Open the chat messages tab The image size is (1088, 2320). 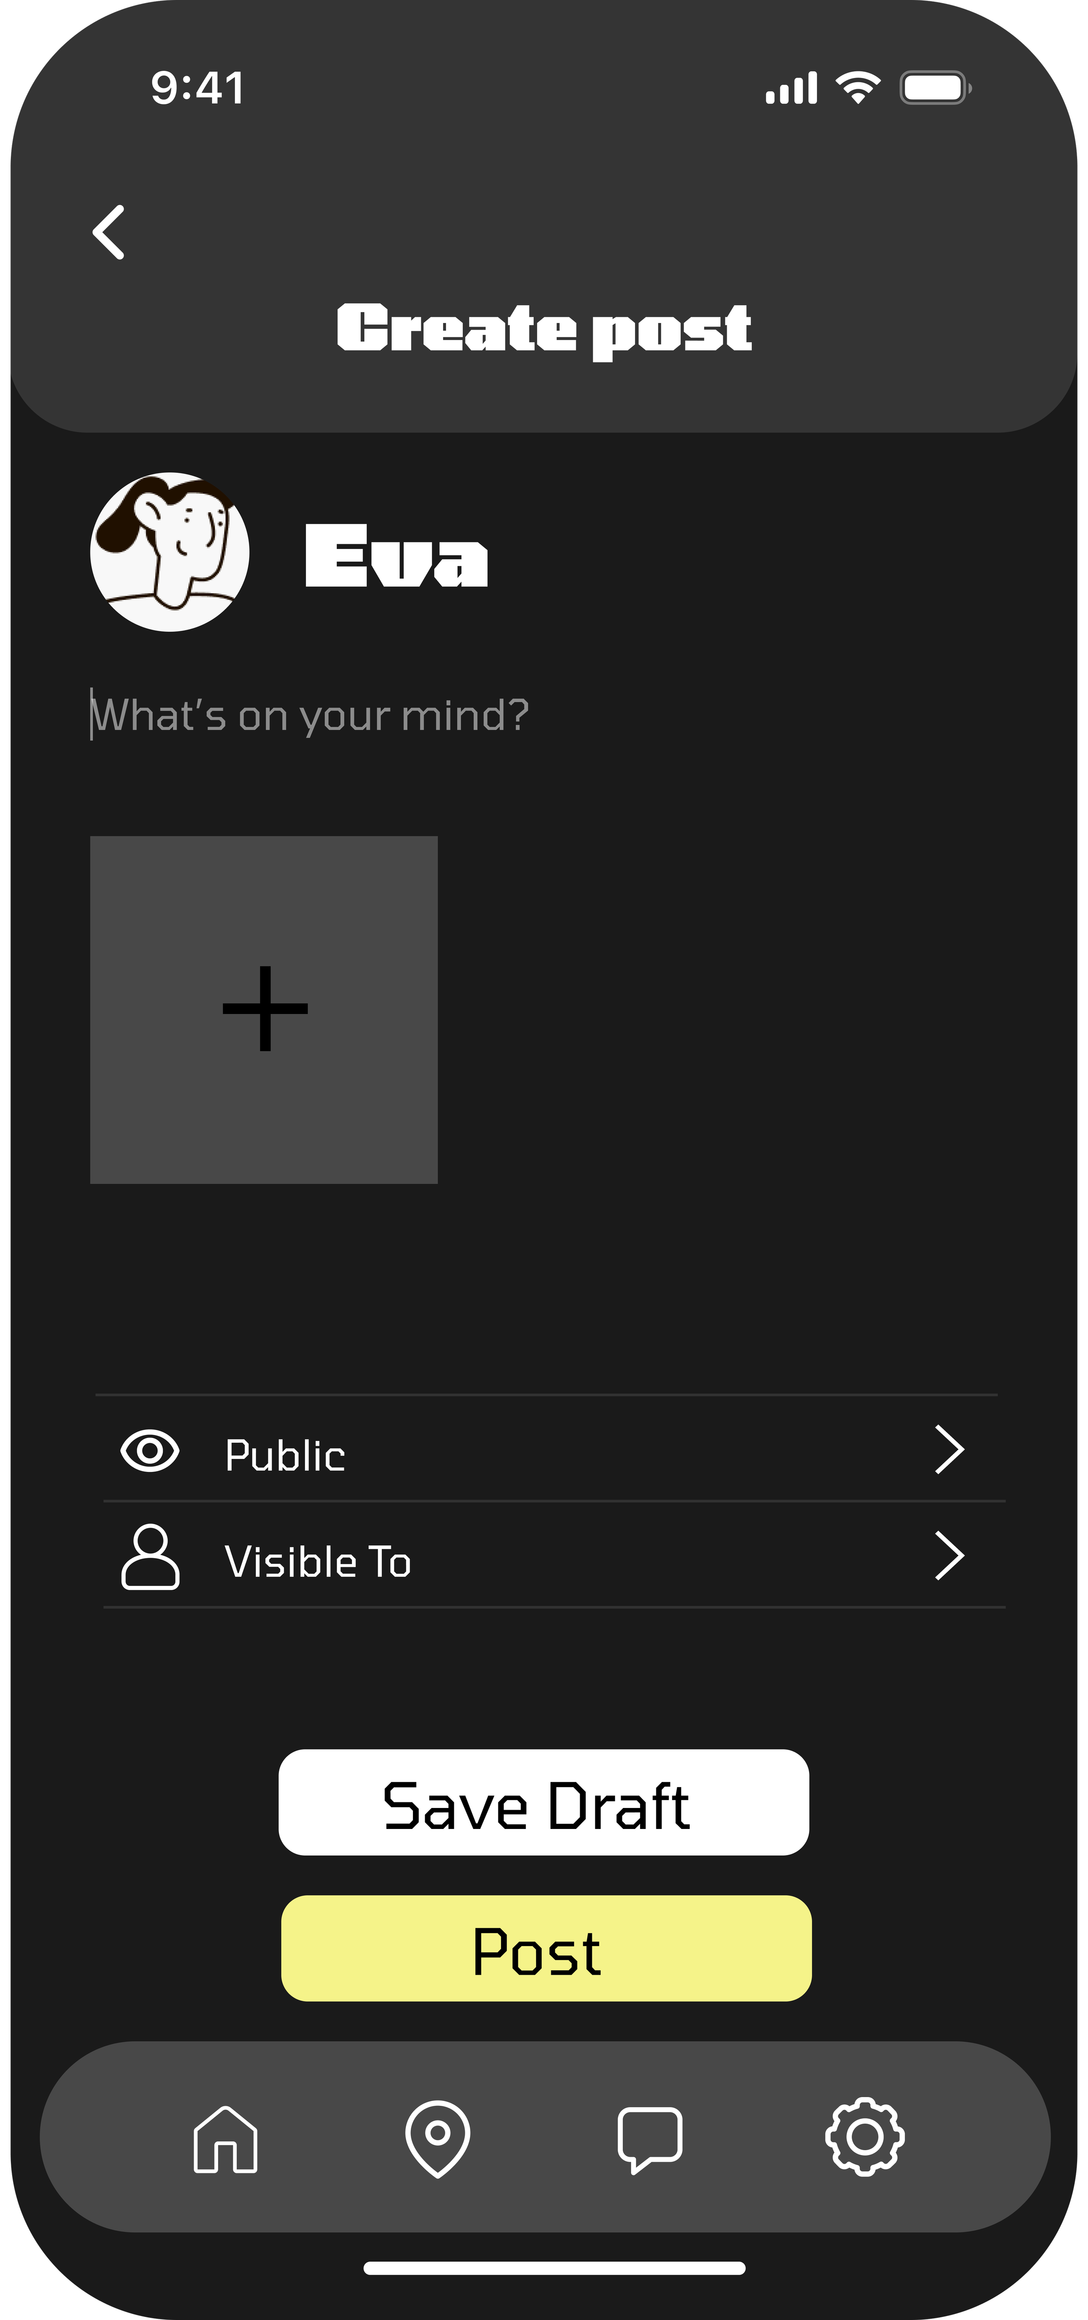649,2139
